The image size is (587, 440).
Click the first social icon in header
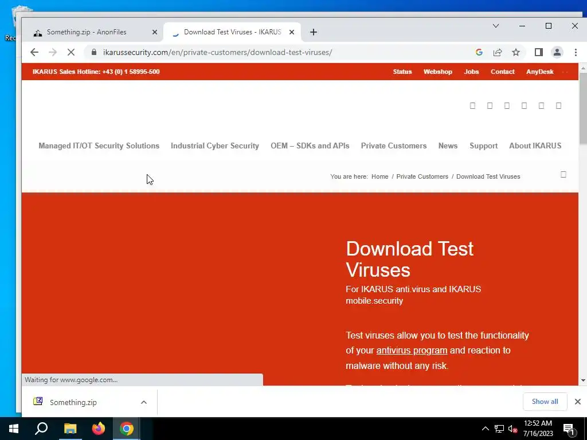472,106
